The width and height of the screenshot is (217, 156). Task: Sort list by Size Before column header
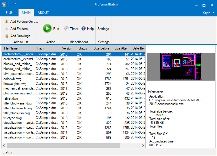102,48
